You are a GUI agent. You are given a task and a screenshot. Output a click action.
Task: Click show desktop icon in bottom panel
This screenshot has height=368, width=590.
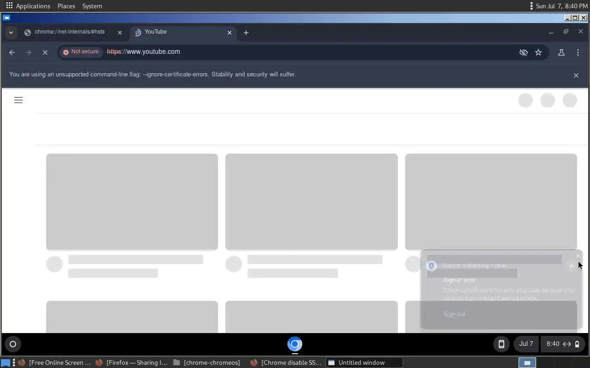pyautogui.click(x=6, y=362)
